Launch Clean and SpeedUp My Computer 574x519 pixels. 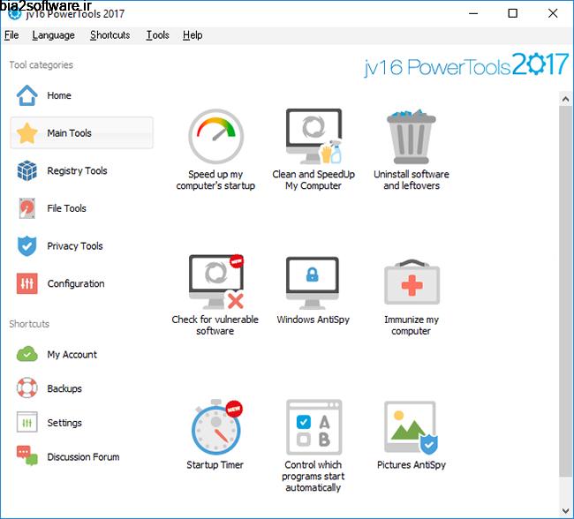(313, 139)
